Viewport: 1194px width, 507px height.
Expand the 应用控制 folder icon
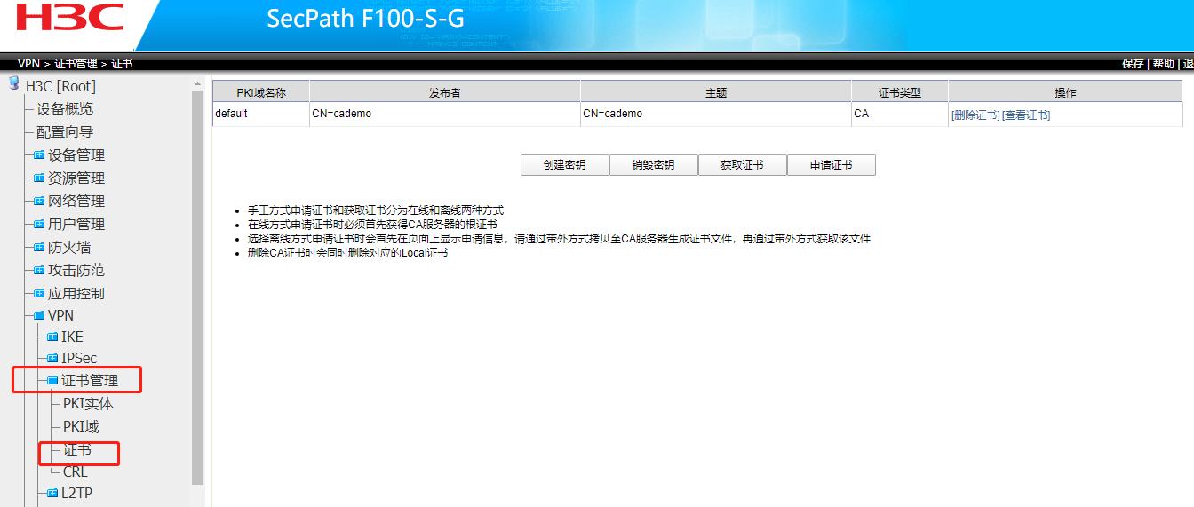coord(39,293)
